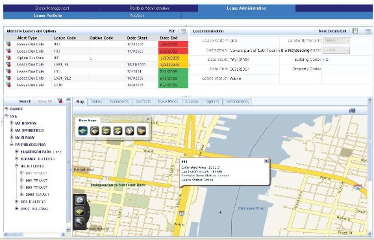Expand the 1 HARRISON PARK node
Image resolution: width=374 pixels, height=240 pixels.
pos(16,152)
